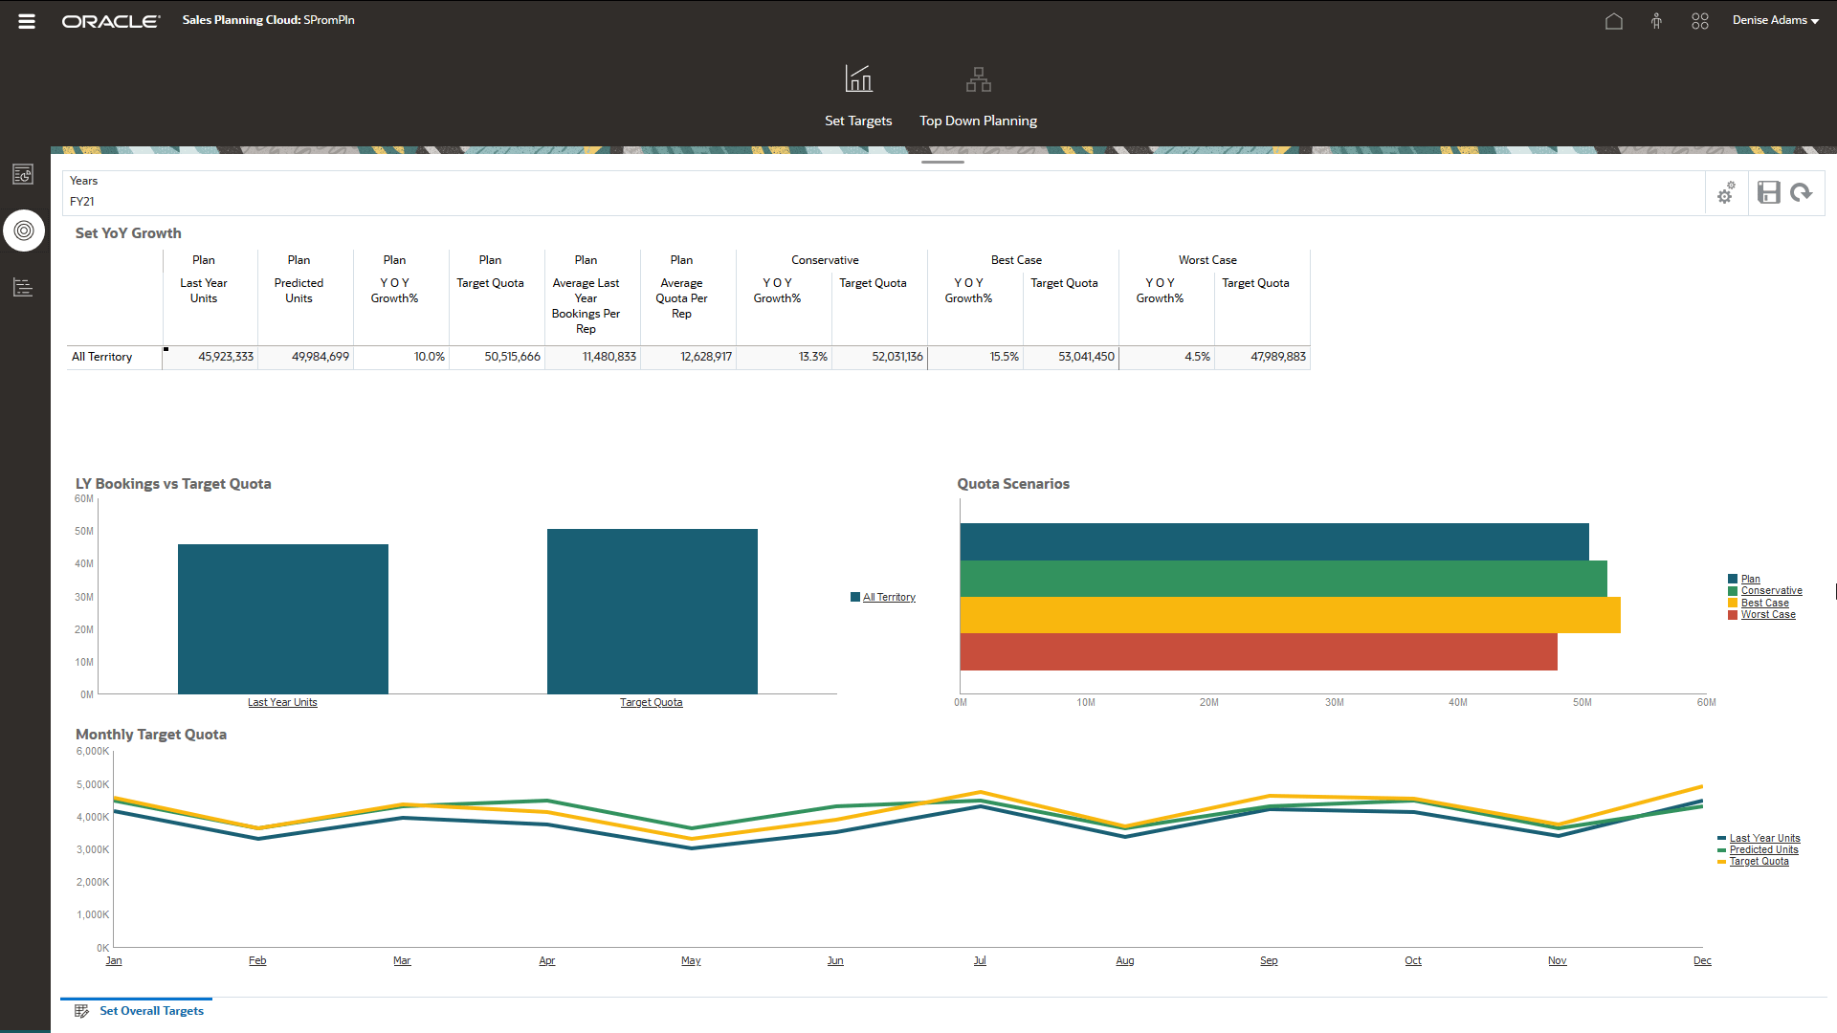This screenshot has height=1033, width=1837.
Task: Select the bullseye icon in the left sidebar
Action: click(24, 231)
